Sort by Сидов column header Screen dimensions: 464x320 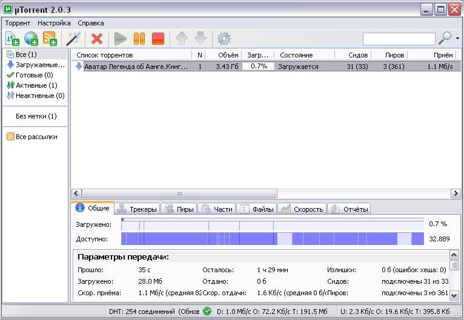pyautogui.click(x=353, y=55)
